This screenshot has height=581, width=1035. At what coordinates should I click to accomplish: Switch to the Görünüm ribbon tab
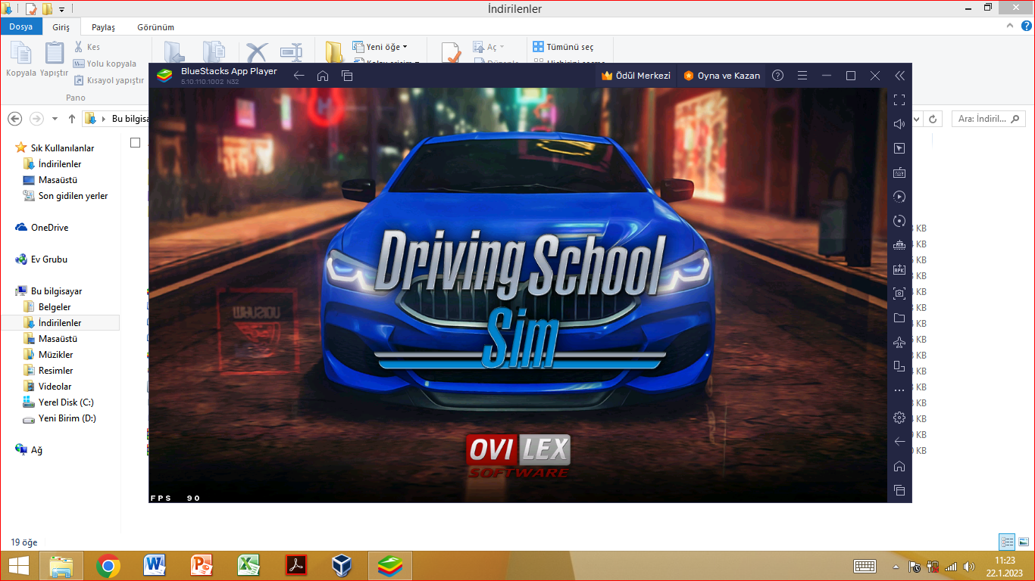coord(155,27)
